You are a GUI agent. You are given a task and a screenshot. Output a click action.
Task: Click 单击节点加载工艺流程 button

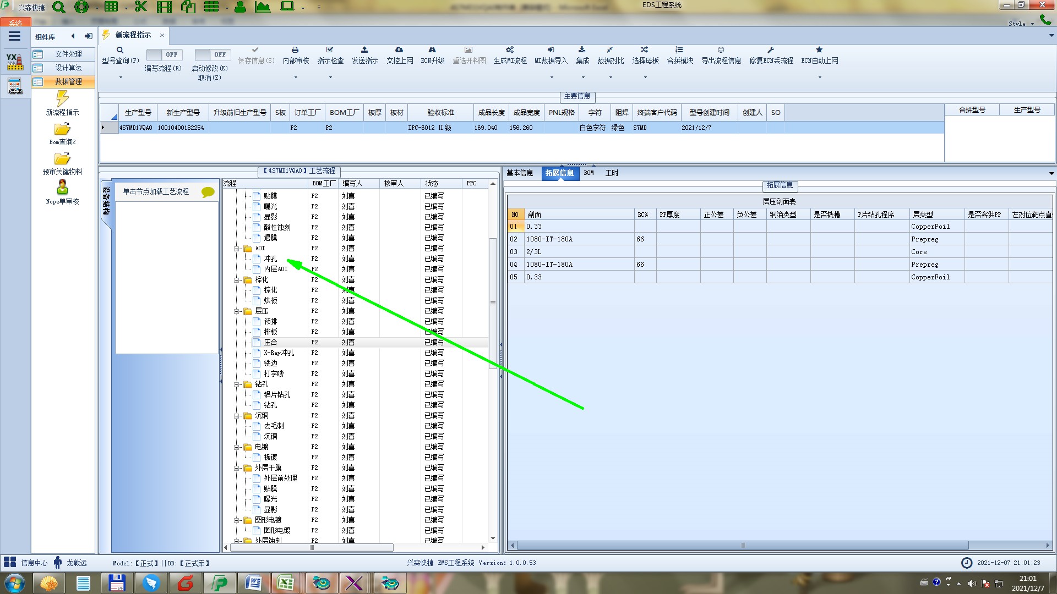(156, 191)
